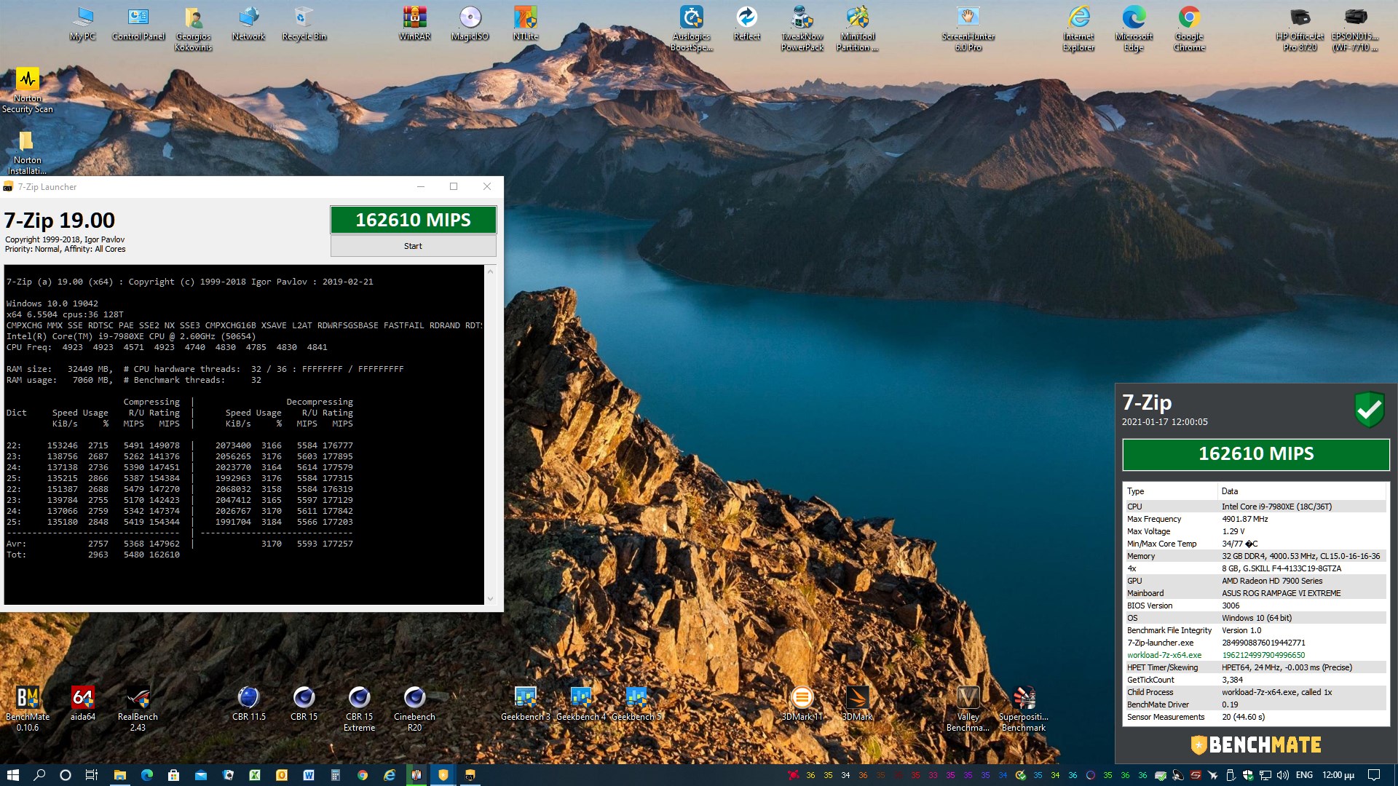
Task: Select the TweakNow PowerPack icon
Action: tap(802, 29)
